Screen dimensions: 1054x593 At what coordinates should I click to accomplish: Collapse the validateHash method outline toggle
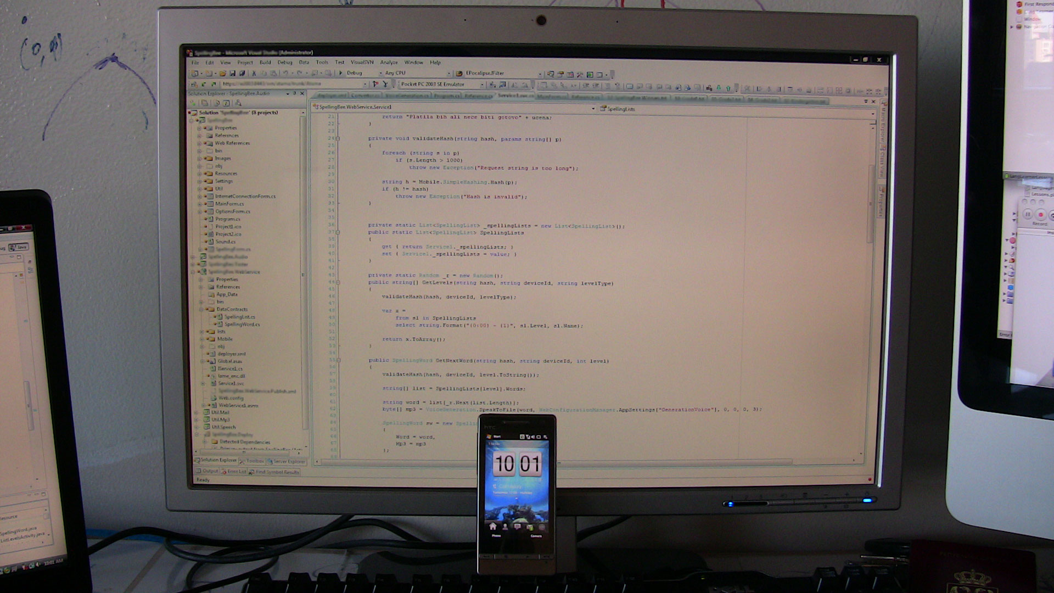point(338,138)
